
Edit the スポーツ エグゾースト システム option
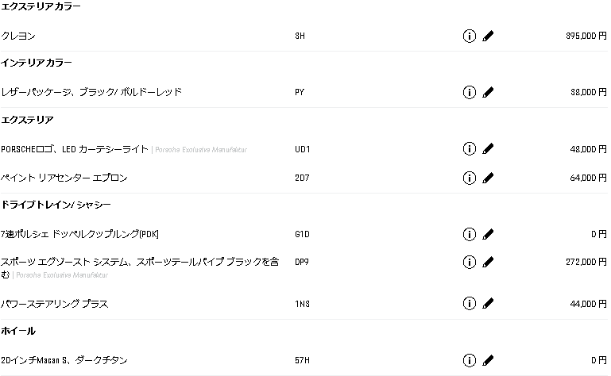[x=488, y=262]
